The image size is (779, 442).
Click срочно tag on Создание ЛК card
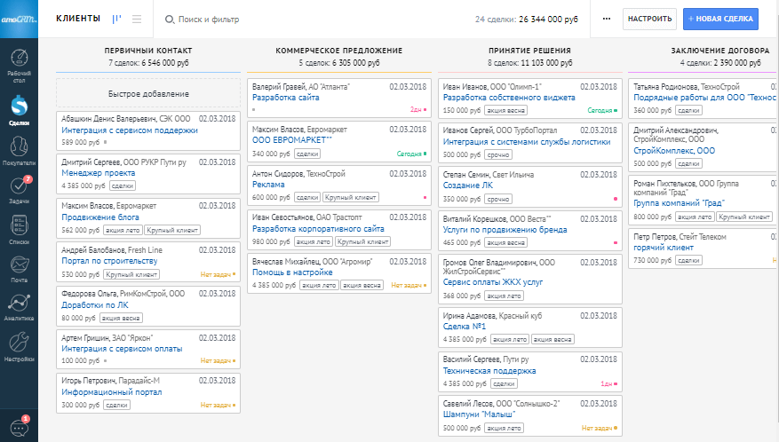coord(498,199)
